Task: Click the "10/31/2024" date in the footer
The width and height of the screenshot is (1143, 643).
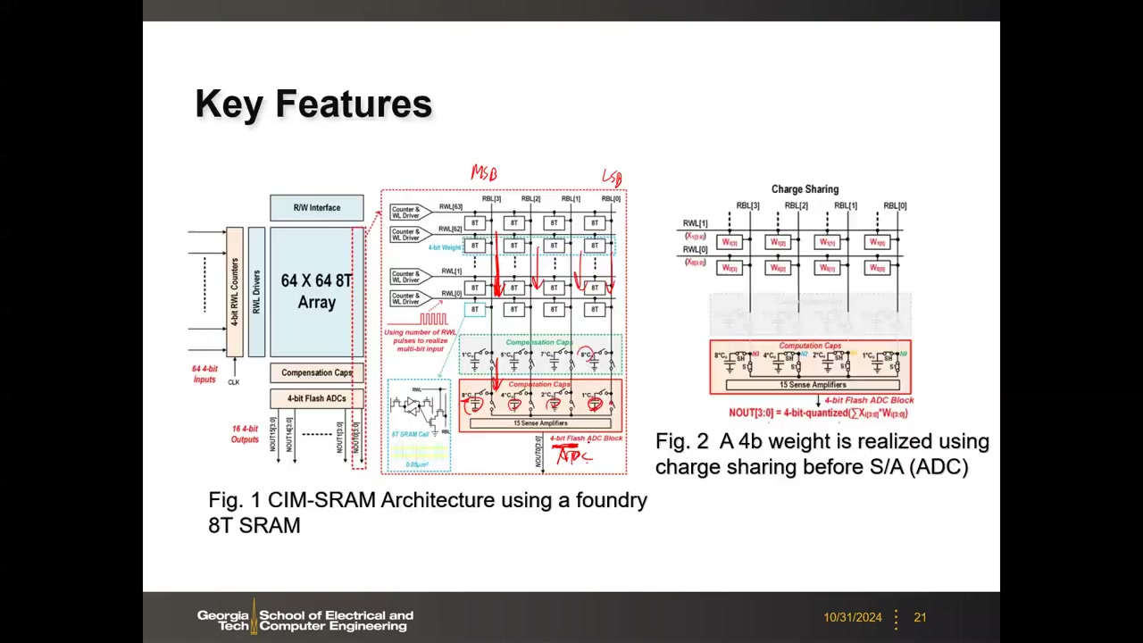Action: [853, 617]
